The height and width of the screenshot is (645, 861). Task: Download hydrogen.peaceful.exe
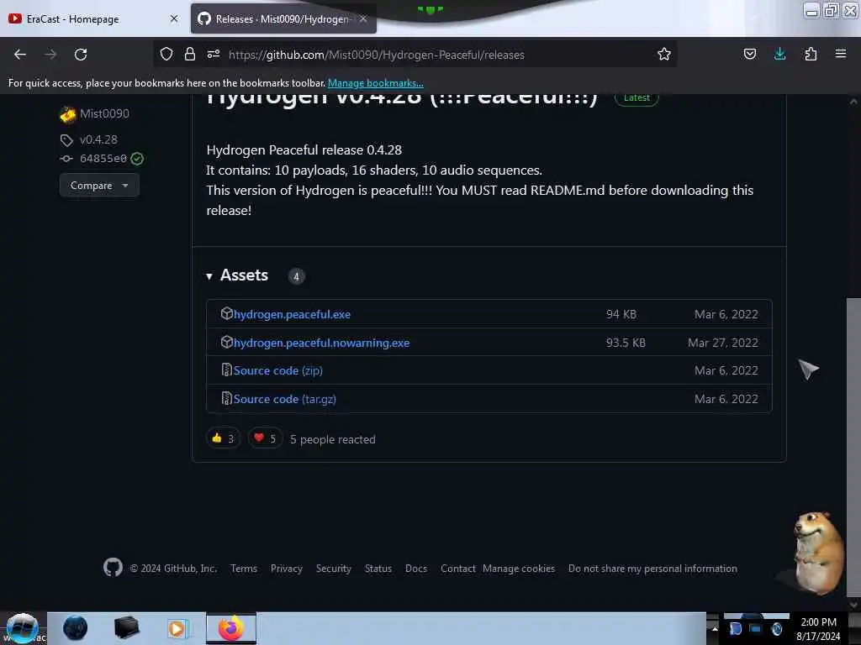(292, 314)
